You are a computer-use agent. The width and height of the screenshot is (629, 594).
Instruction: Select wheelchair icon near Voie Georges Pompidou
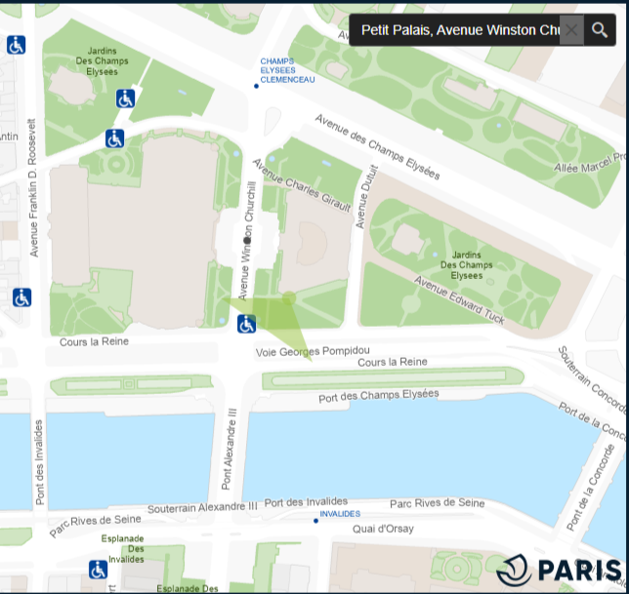pos(247,324)
